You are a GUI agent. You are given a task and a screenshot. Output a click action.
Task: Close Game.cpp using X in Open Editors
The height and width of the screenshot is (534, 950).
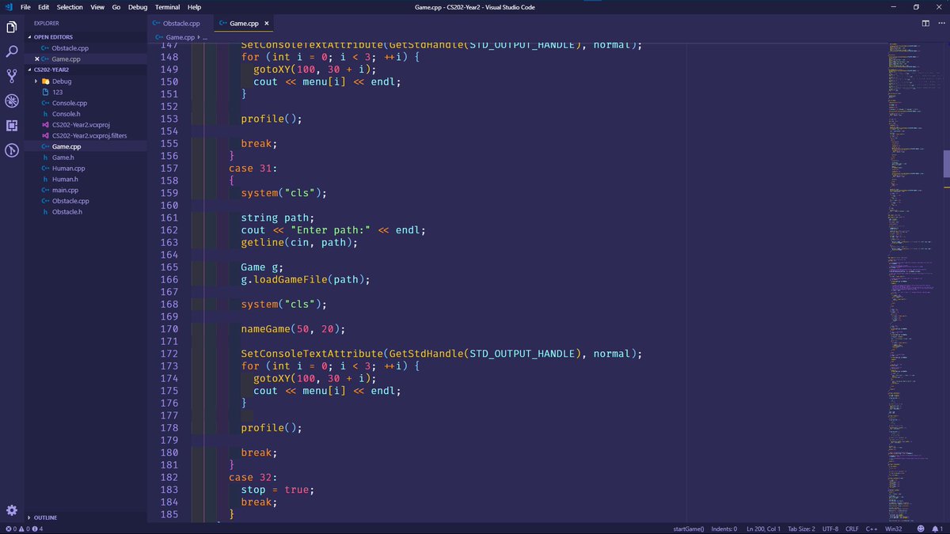pos(36,59)
